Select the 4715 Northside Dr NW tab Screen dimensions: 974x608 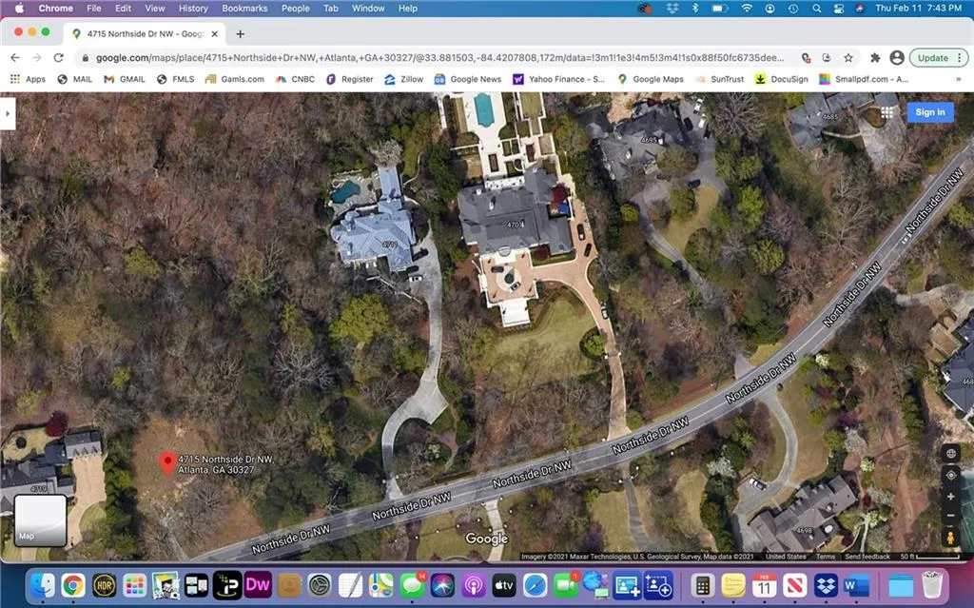pos(145,34)
